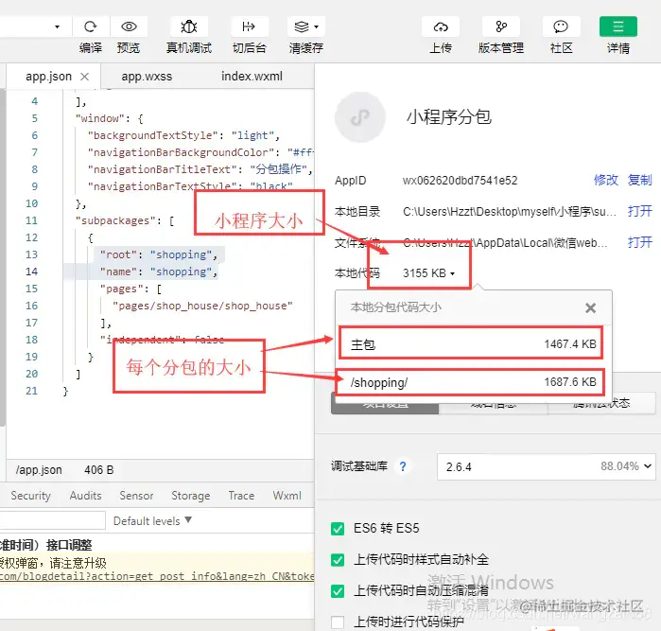Screen dimensions: 661x631
Task: Toggle 上传代码时样式自动补全 checkbox
Action: click(x=338, y=560)
